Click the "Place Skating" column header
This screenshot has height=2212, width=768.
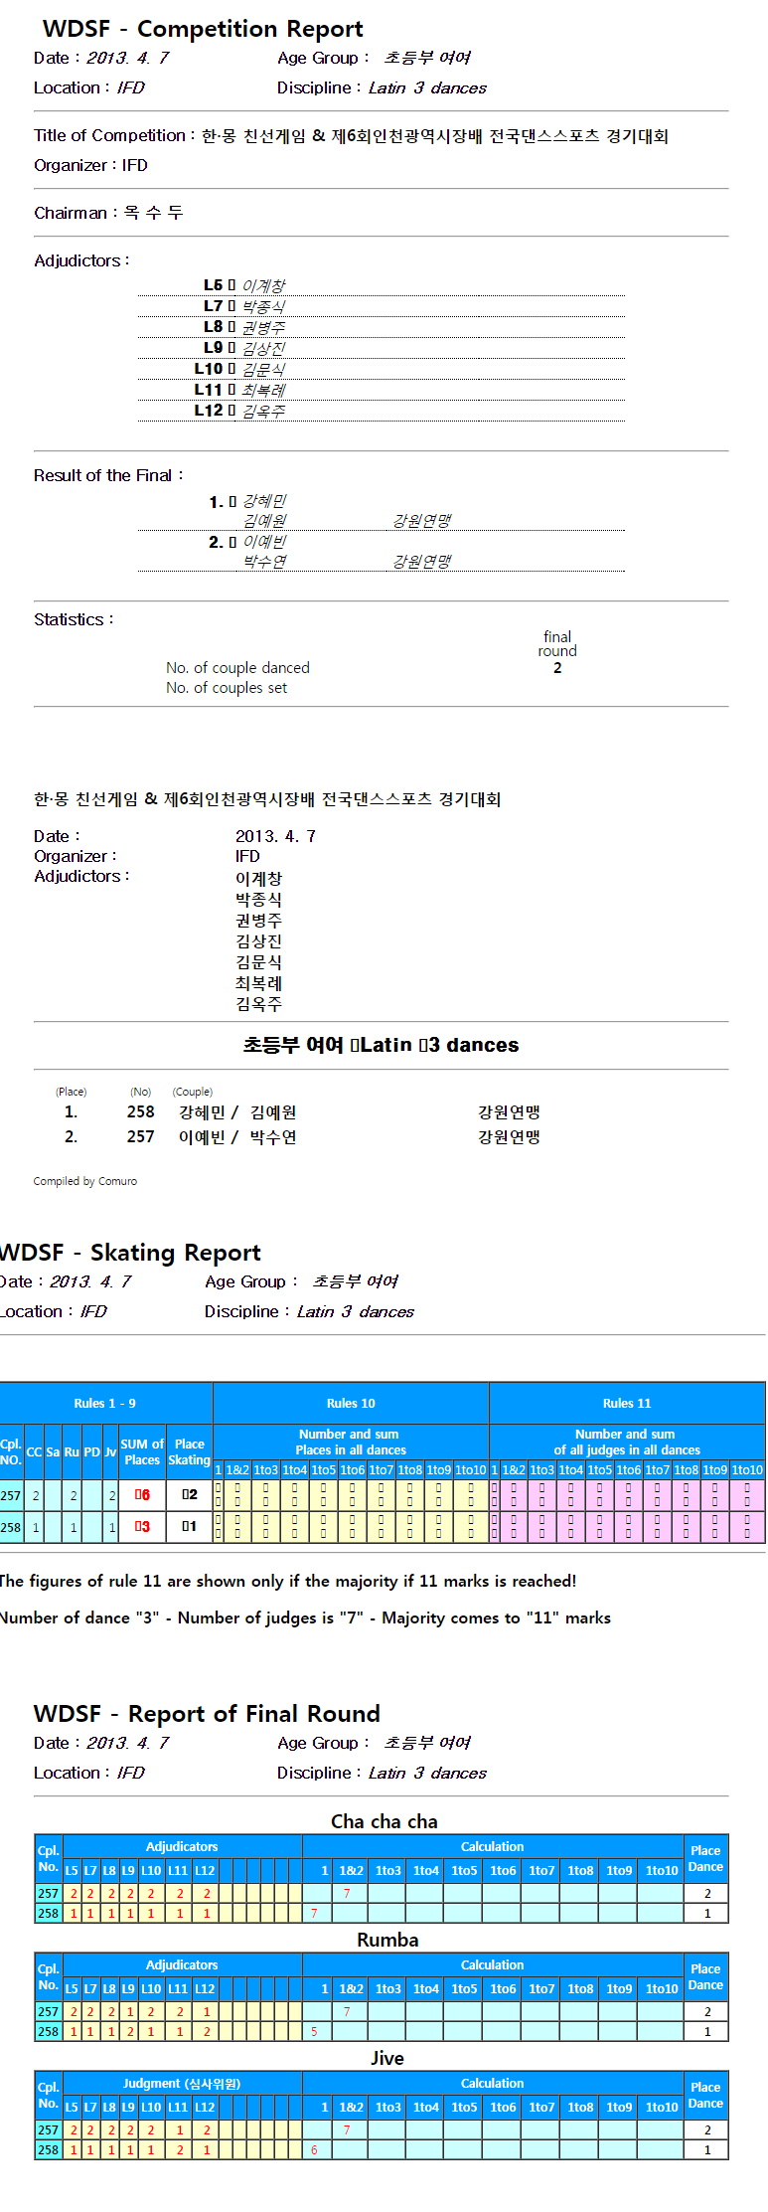pyautogui.click(x=189, y=1452)
